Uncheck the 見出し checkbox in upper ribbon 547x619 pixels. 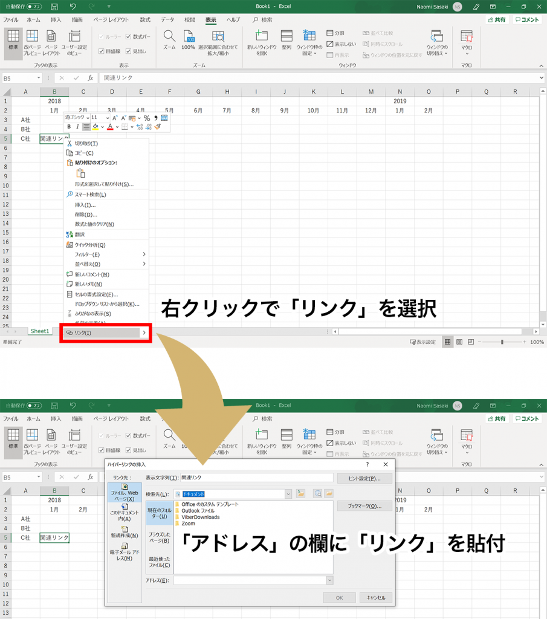point(129,51)
